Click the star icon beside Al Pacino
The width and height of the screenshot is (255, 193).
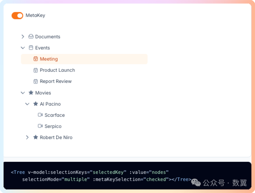tap(36, 104)
